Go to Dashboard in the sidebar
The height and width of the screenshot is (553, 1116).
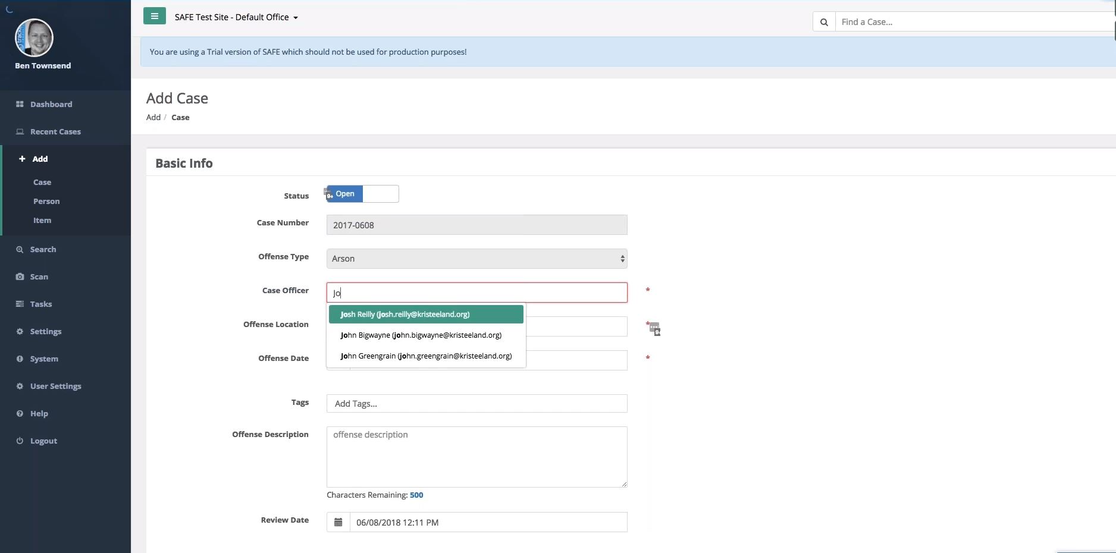[51, 104]
